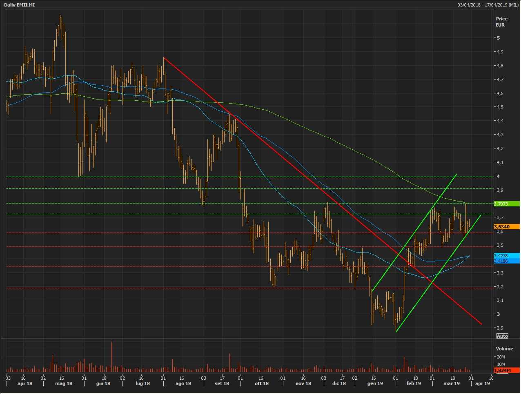This screenshot has height=394, width=521.
Task: Click the light blue 3,4238 value tag
Action: [506, 256]
